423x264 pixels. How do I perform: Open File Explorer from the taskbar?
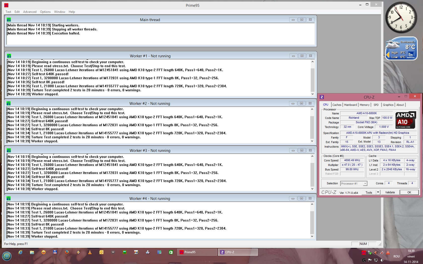pos(32,252)
